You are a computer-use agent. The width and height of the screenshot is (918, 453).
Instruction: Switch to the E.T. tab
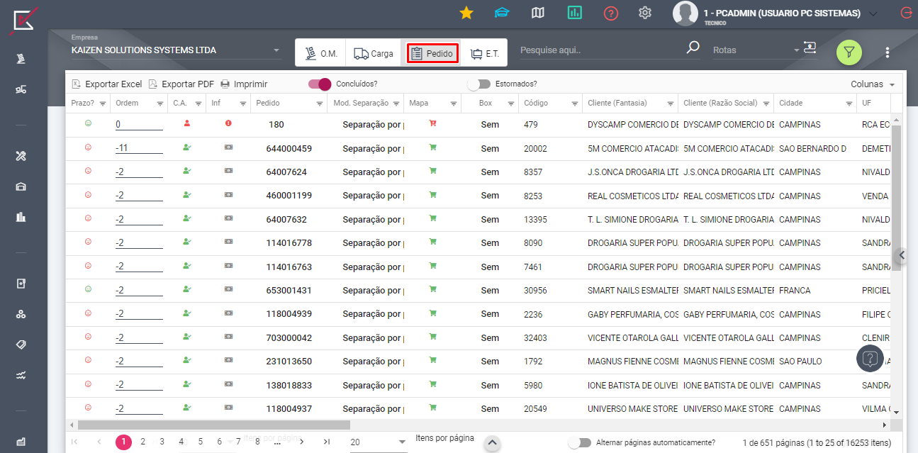pos(485,53)
